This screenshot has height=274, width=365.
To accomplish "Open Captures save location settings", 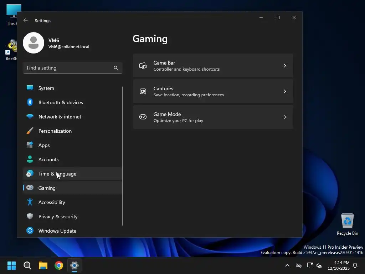I will [x=213, y=91].
